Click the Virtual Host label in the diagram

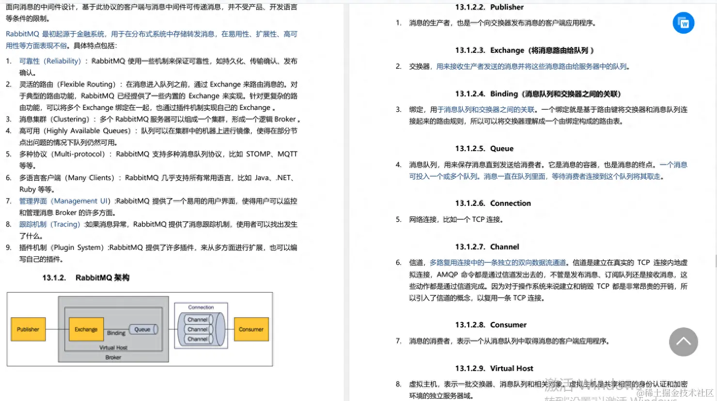113,348
